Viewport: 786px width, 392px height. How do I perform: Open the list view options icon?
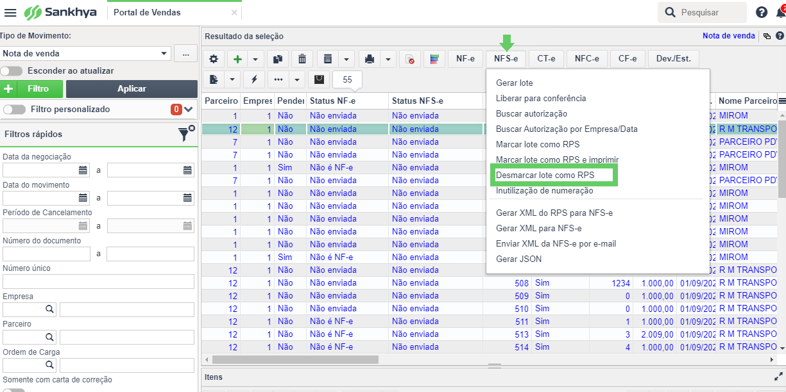328,59
